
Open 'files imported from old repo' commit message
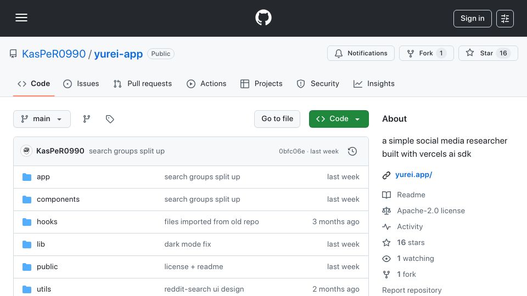click(212, 222)
